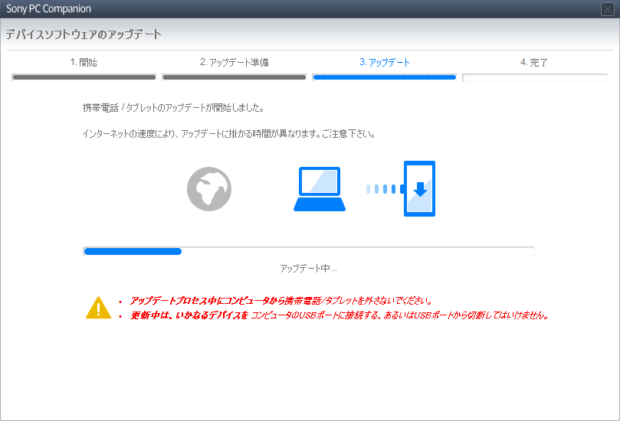
Task: Select the active step label 3. アップデート
Action: [x=384, y=63]
